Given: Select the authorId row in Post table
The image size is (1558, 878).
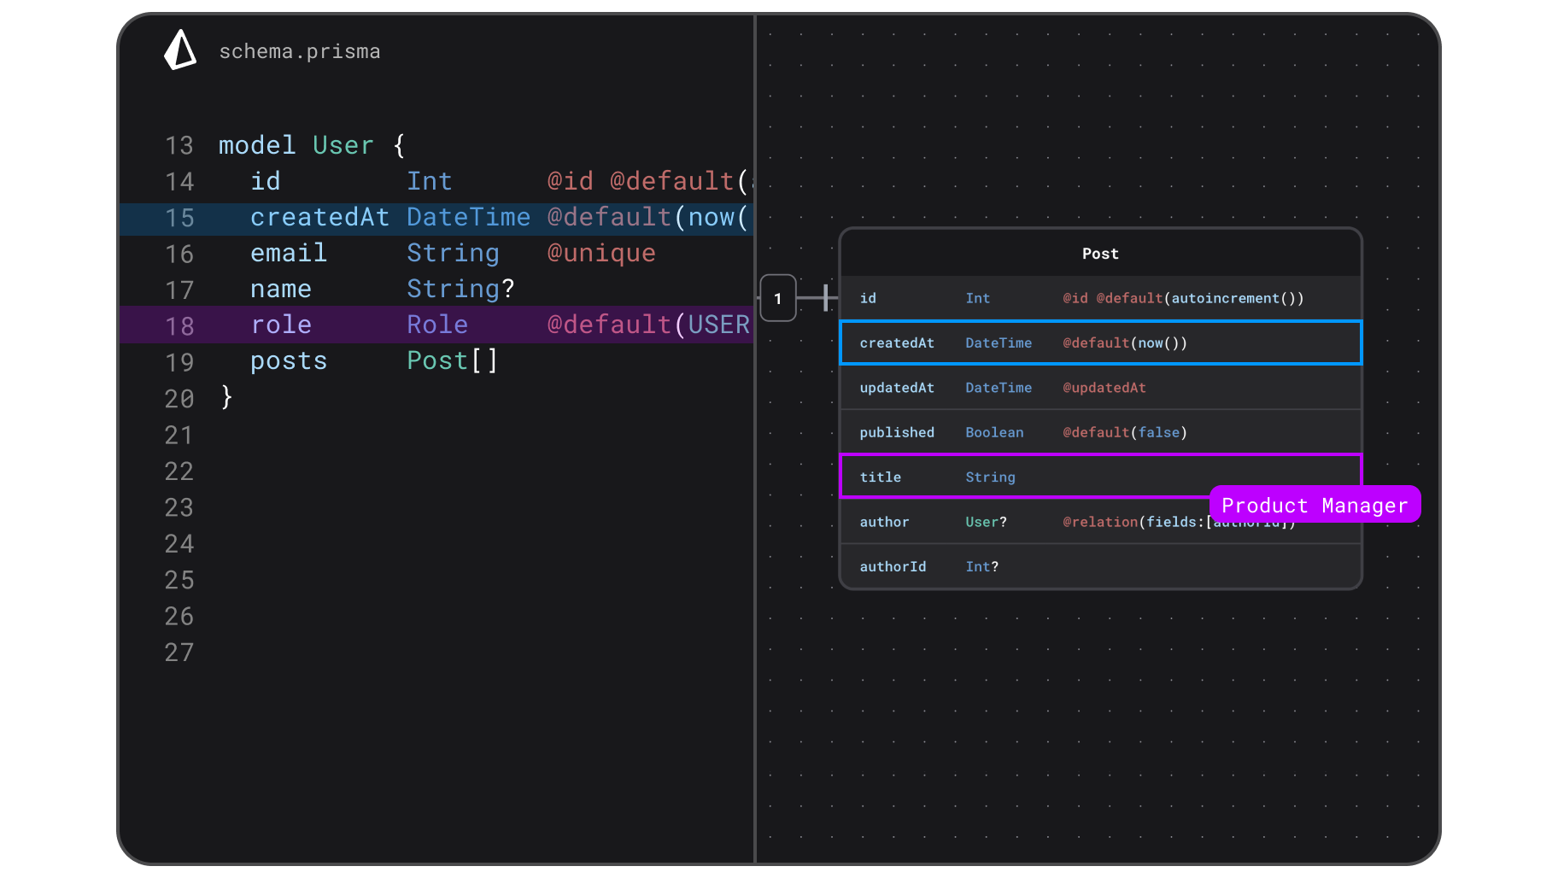Looking at the screenshot, I should (1100, 566).
